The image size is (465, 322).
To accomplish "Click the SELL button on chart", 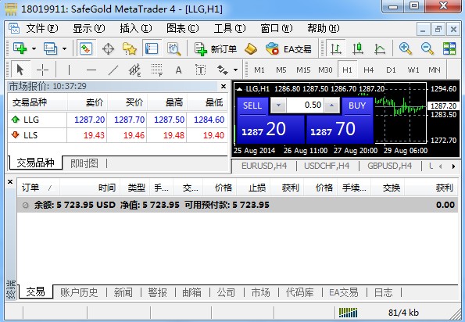I will [x=252, y=106].
